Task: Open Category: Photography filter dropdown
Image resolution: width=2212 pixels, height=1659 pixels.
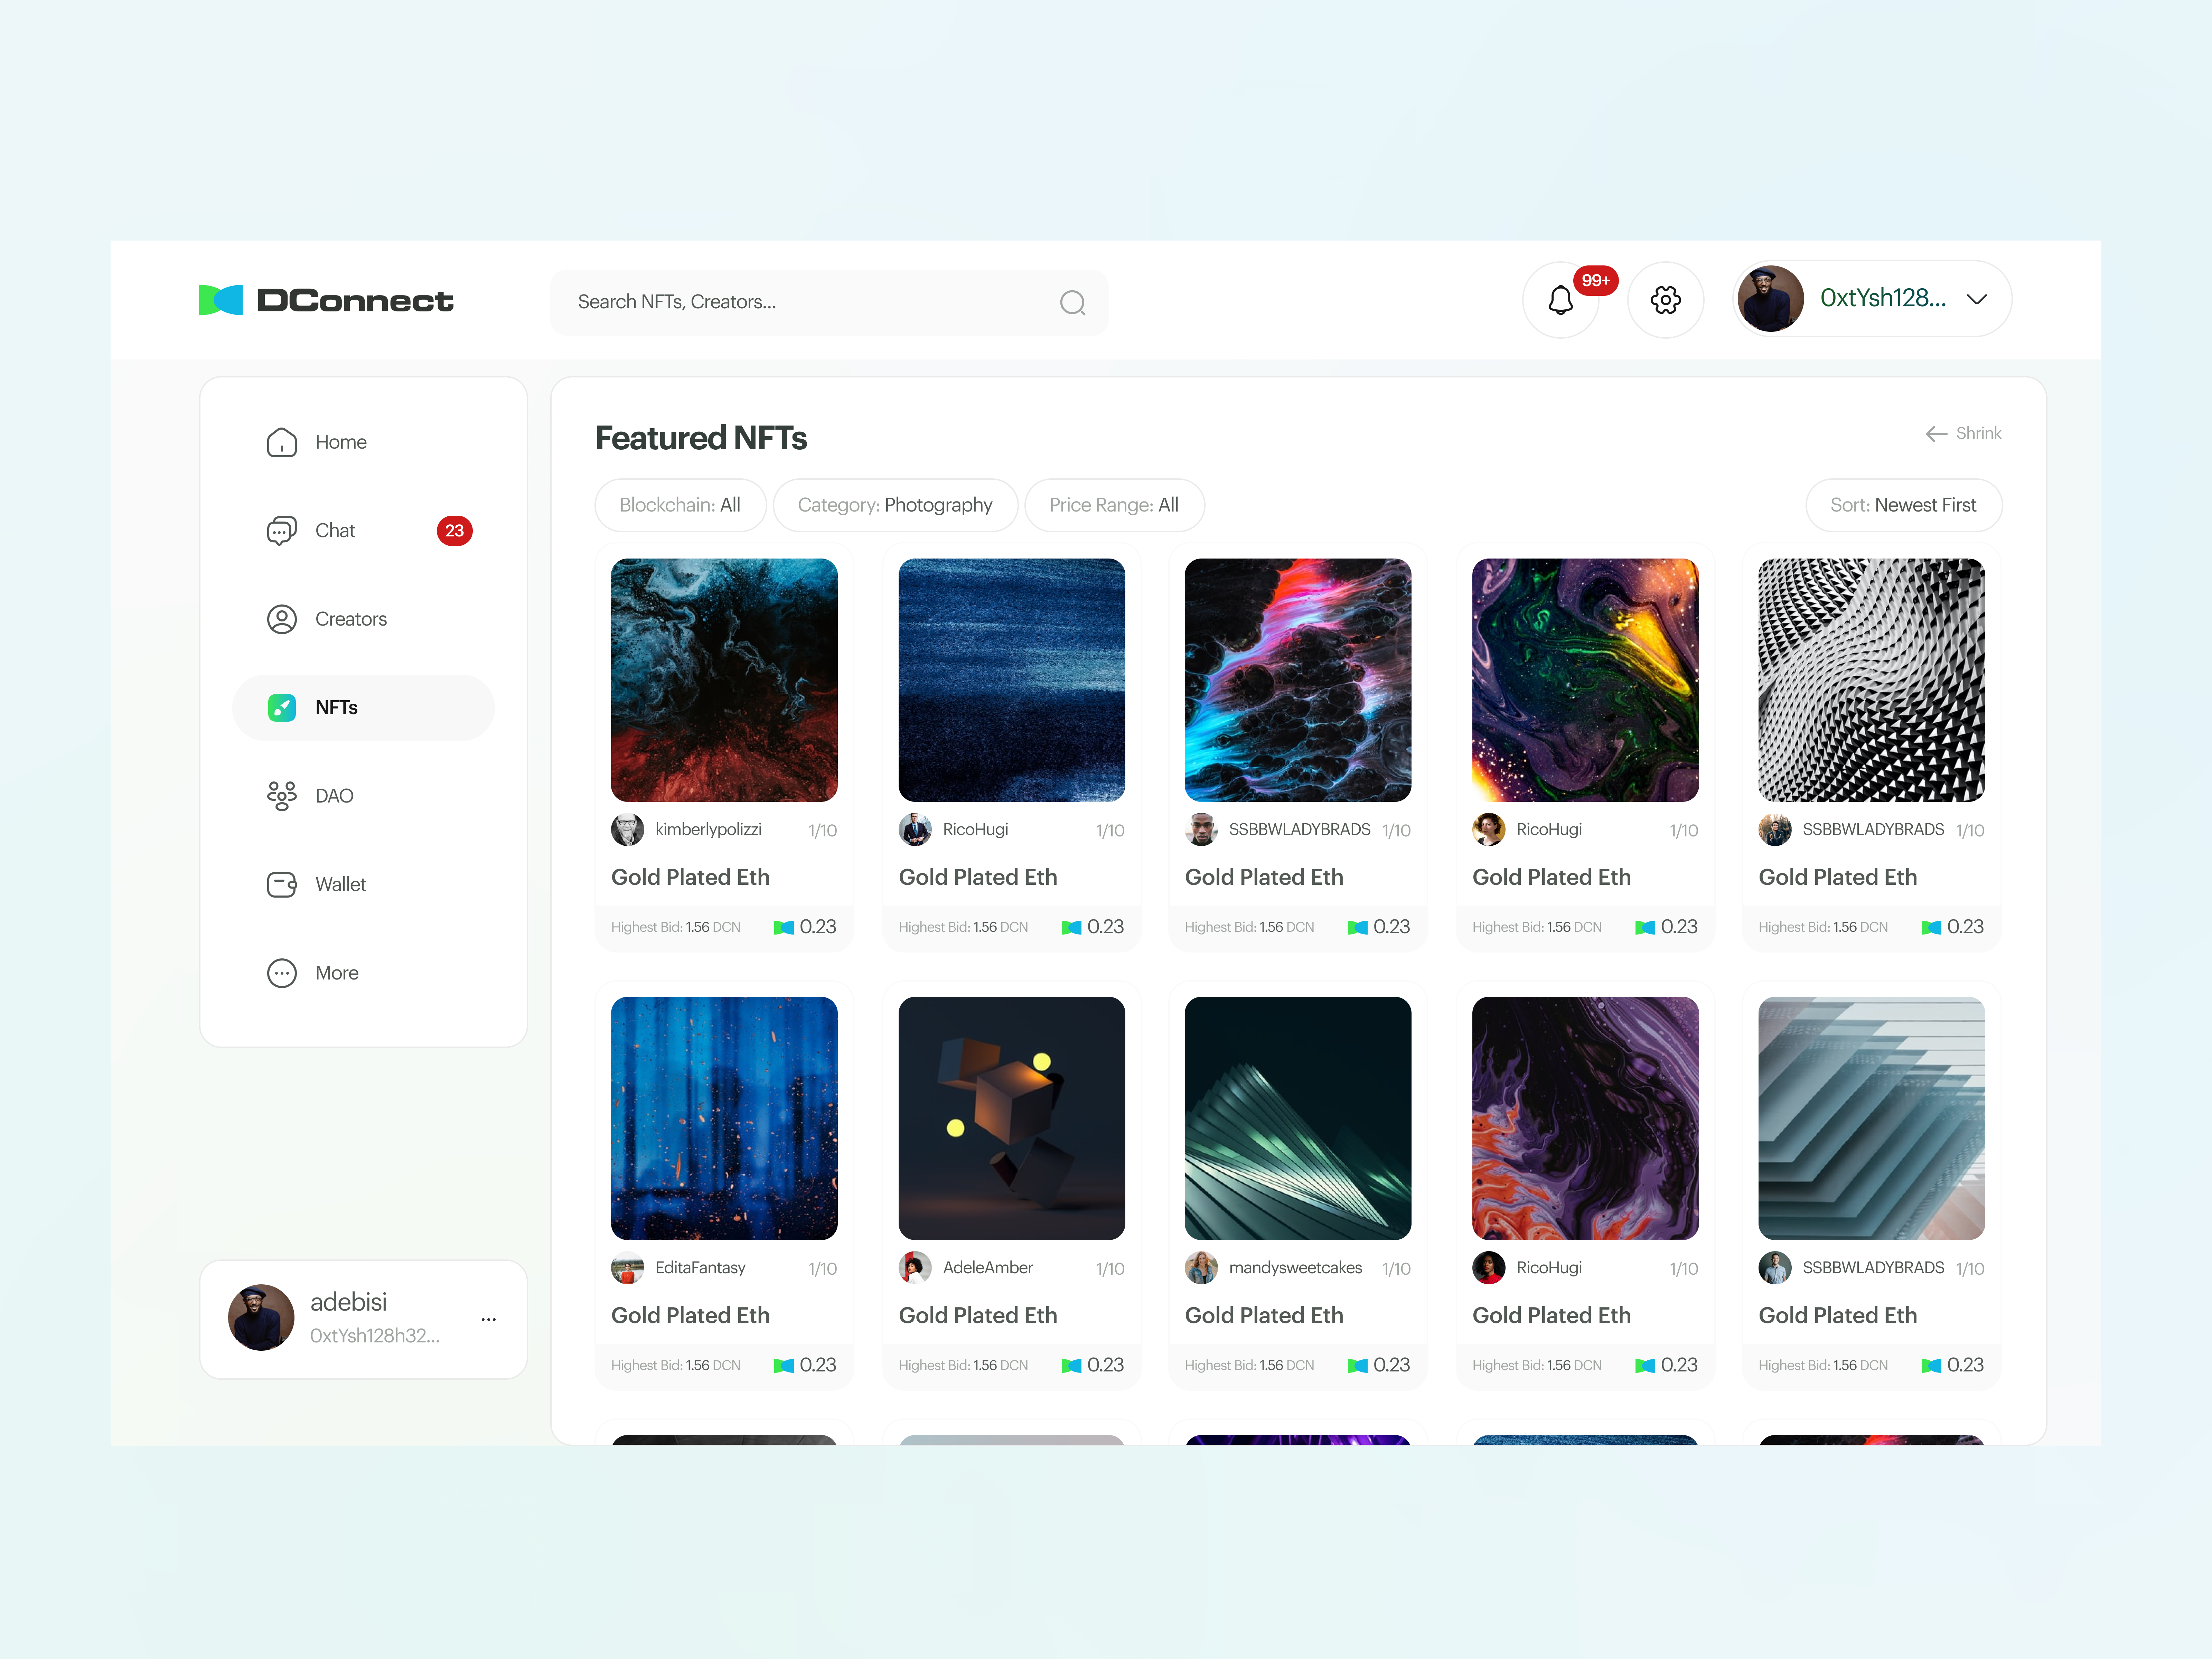Action: click(895, 505)
